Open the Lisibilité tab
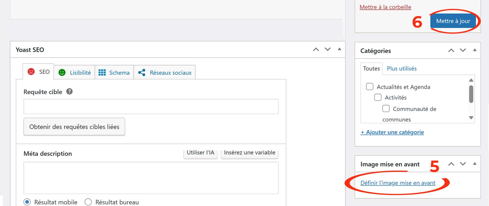Viewport: 489px width, 206px height. (74, 72)
